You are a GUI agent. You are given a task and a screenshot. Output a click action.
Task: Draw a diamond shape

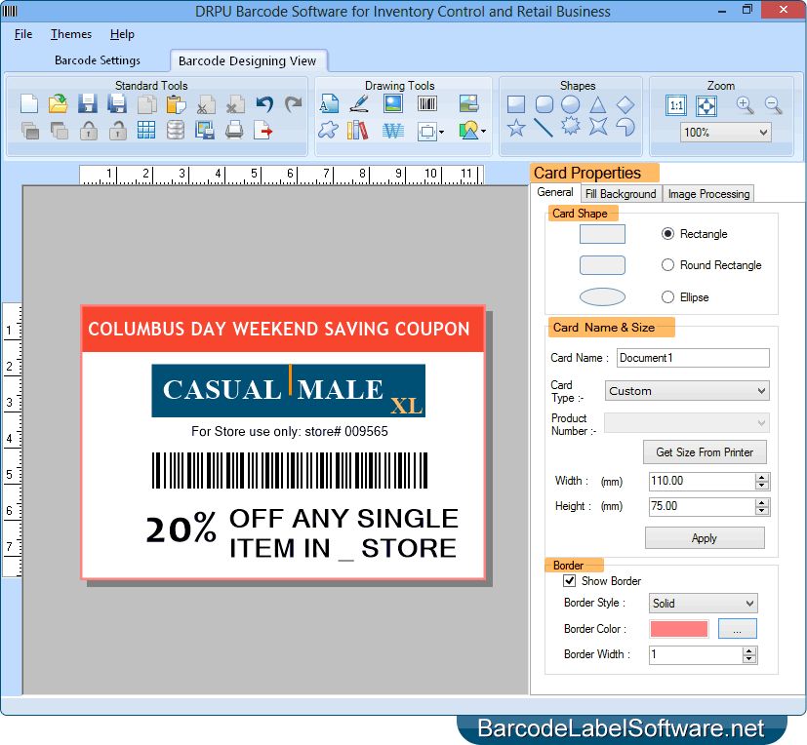click(x=625, y=105)
